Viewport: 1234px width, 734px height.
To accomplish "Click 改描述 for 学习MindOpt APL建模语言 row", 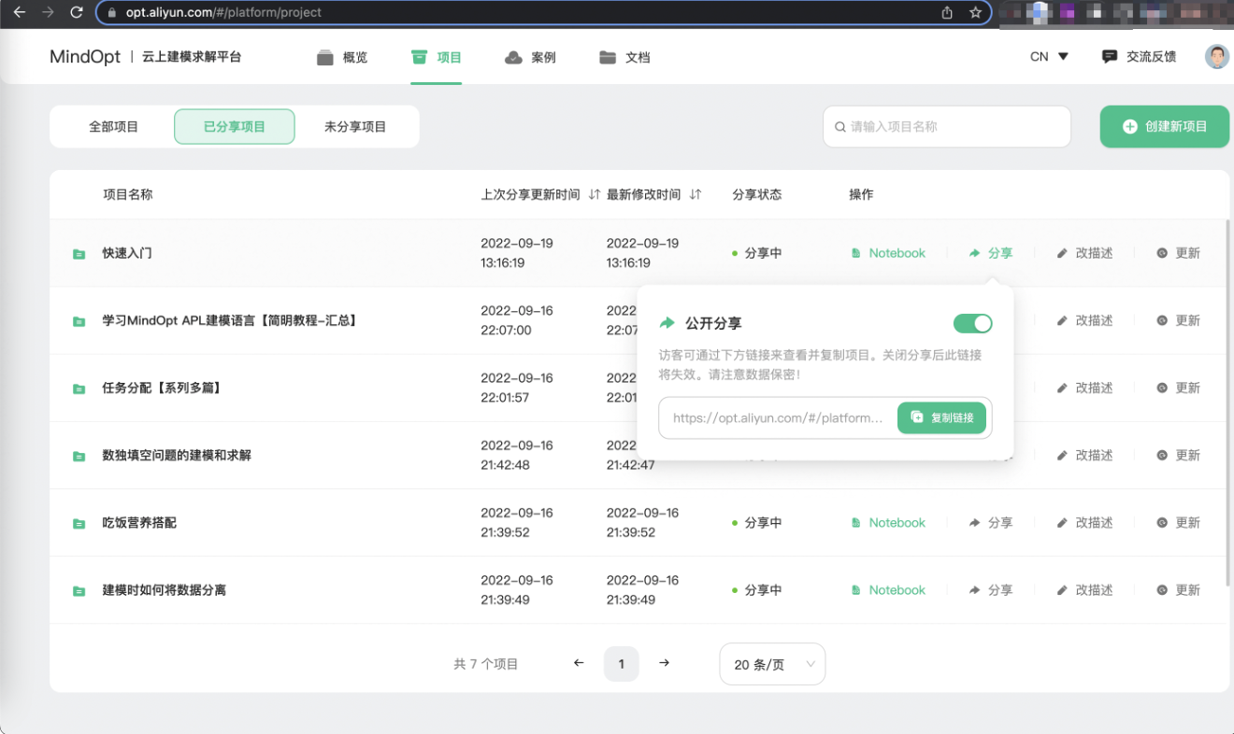I will click(x=1084, y=320).
